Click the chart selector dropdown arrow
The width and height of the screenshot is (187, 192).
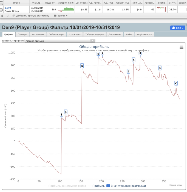coord(93,41)
